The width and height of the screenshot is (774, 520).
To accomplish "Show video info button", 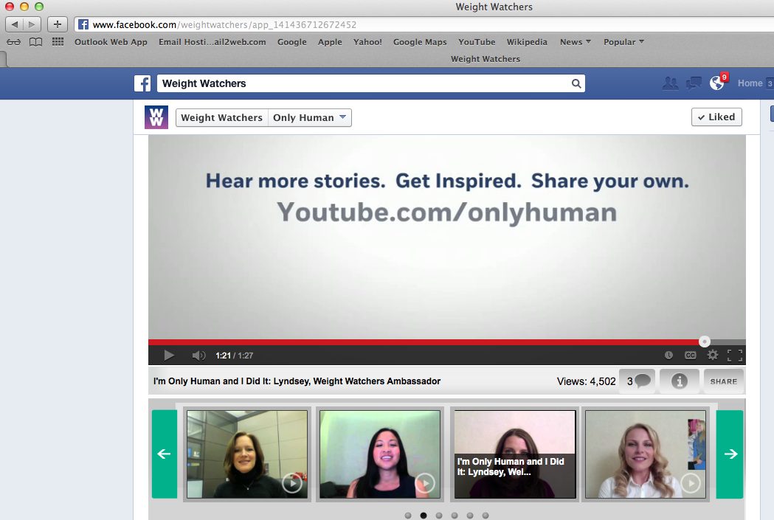I will pyautogui.click(x=680, y=381).
